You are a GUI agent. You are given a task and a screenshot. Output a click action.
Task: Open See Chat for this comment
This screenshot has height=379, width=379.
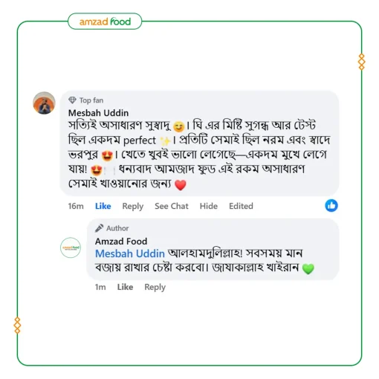(172, 206)
